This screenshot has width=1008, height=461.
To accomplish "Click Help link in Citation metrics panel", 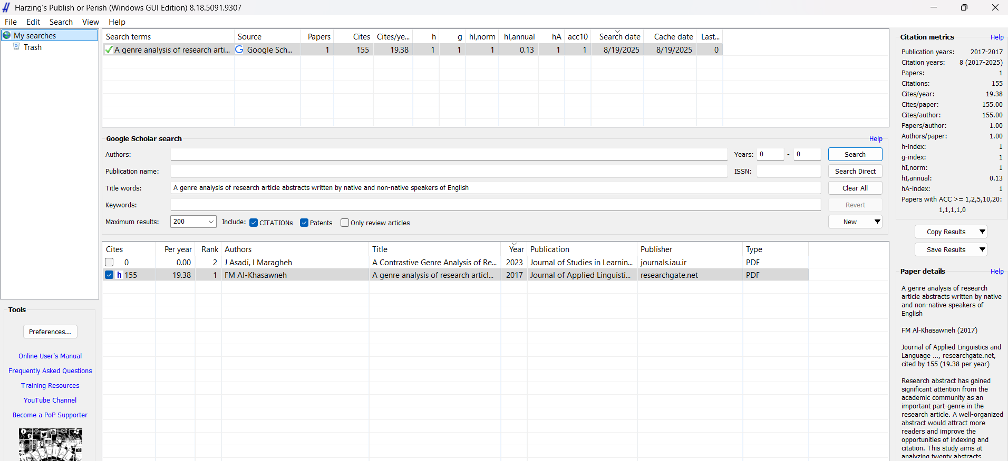I will tap(997, 37).
